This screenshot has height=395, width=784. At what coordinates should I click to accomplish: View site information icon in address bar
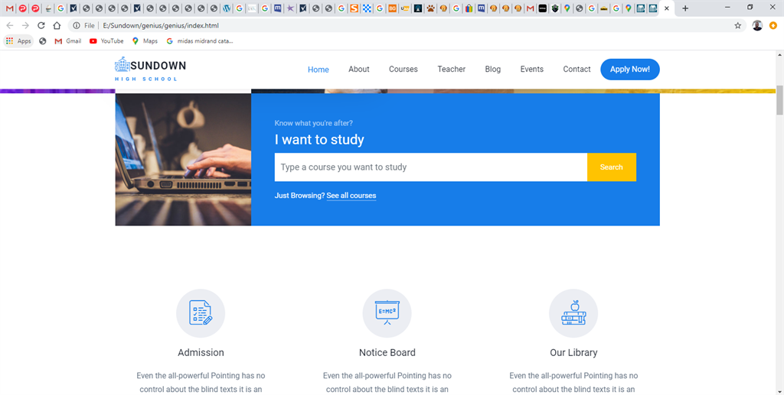pos(77,25)
